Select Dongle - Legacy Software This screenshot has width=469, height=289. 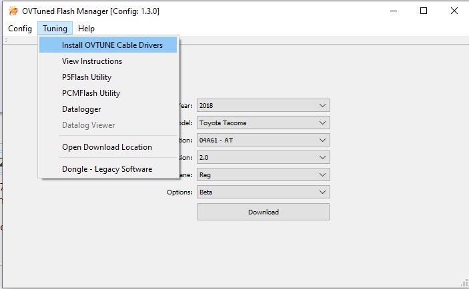tap(108, 169)
